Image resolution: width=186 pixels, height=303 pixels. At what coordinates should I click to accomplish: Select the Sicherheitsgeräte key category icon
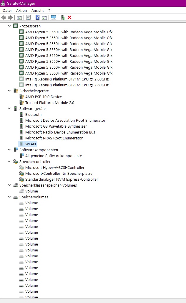coord(15,91)
